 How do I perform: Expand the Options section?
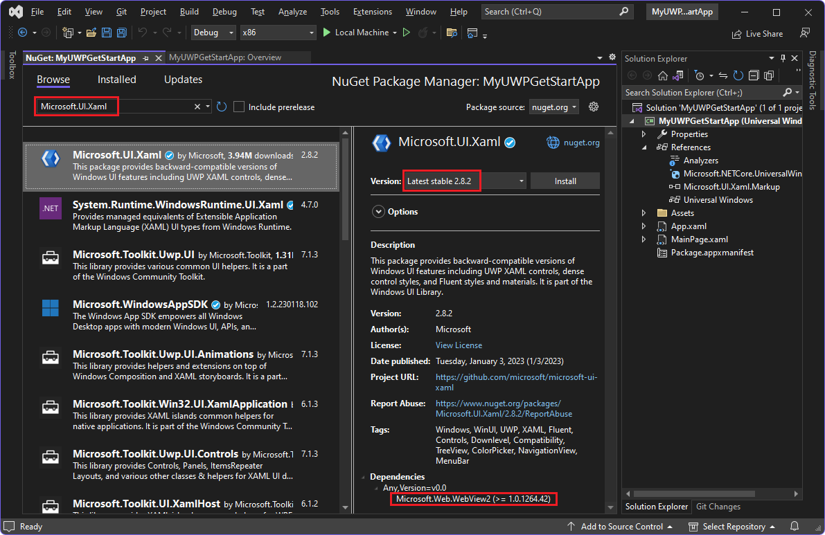click(x=378, y=212)
